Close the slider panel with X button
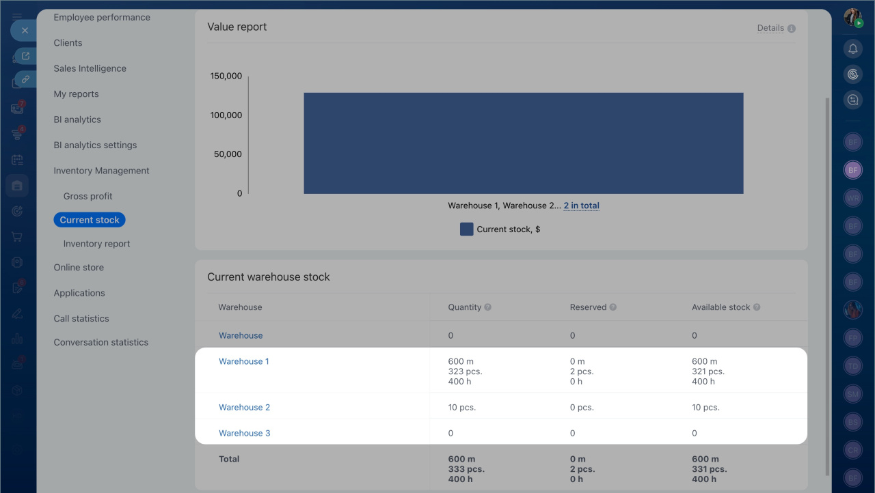 tap(25, 31)
